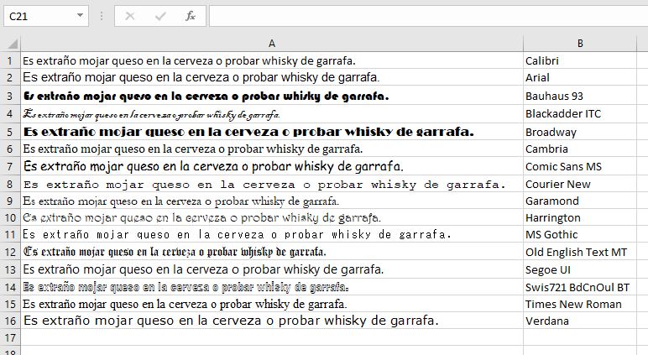
Task: Click the Enter checkmark icon in formula bar
Action: click(x=160, y=16)
